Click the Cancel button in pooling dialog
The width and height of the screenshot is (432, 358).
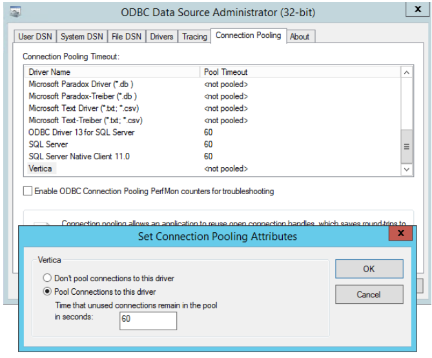pos(369,294)
